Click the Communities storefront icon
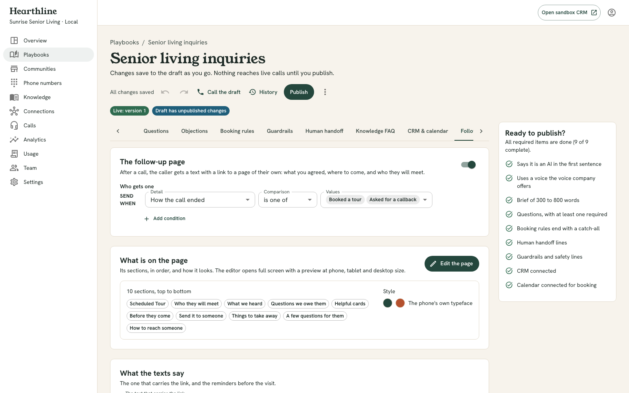 14,69
